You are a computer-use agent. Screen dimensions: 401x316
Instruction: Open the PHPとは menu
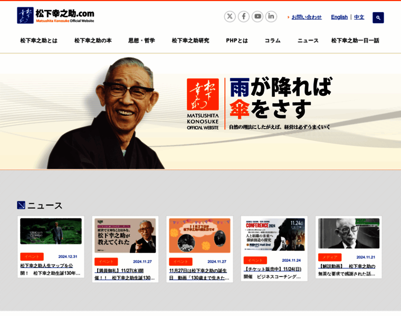[x=237, y=41]
